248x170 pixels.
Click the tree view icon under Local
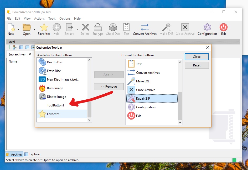[x=15, y=47]
